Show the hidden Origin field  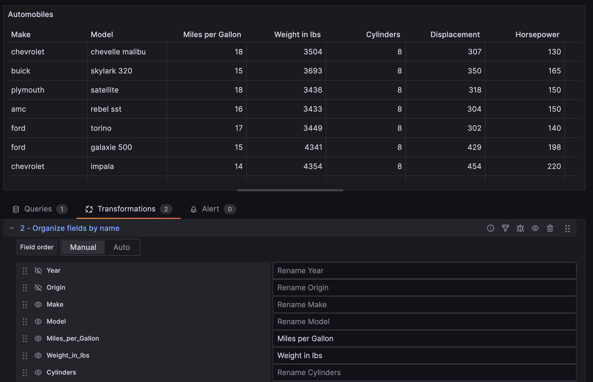38,288
